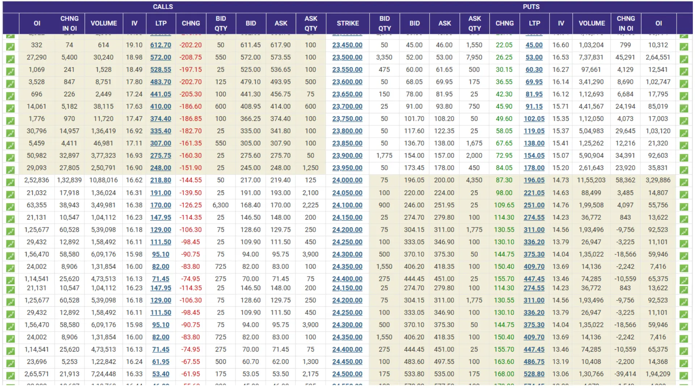Open puts chart icon for 23,800.00 strike row
This screenshot has height=391, width=695.
[684, 133]
